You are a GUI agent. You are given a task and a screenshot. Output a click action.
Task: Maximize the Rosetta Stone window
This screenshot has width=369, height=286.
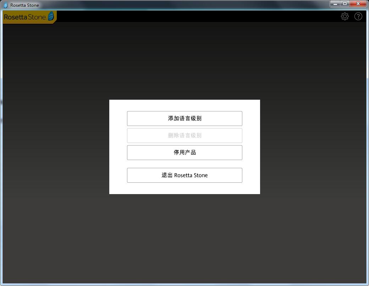(345, 4)
